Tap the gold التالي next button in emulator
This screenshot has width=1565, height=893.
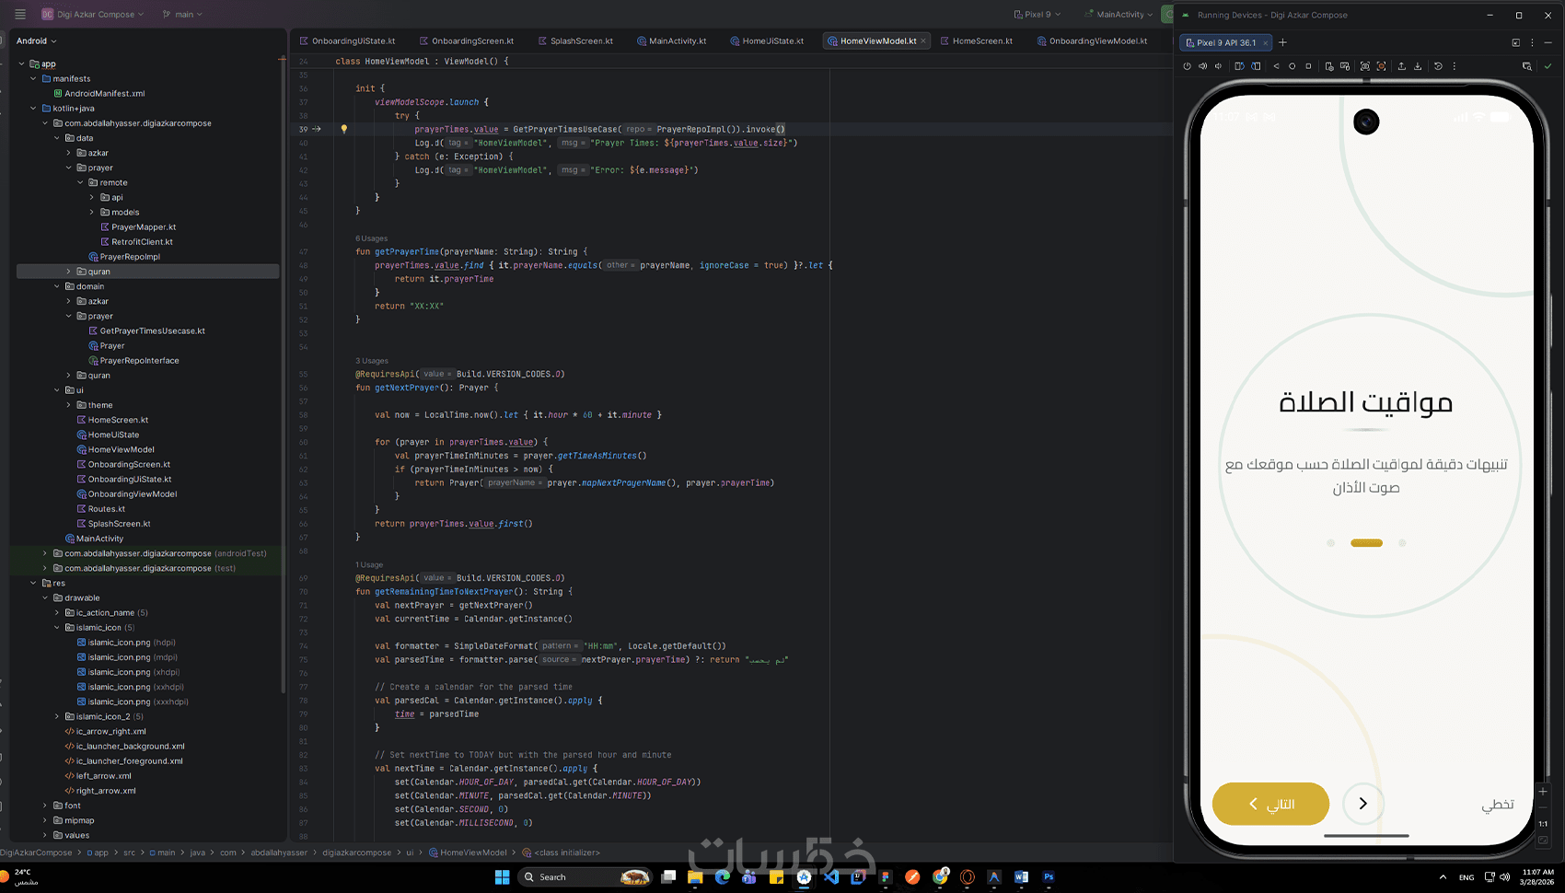(x=1270, y=804)
